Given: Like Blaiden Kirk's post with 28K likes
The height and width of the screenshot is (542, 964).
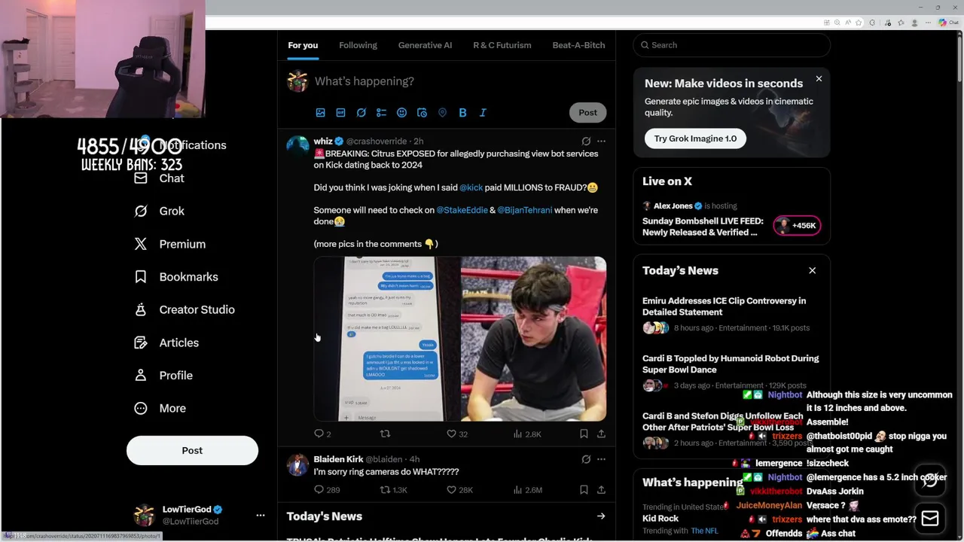Looking at the screenshot, I should click(459, 489).
